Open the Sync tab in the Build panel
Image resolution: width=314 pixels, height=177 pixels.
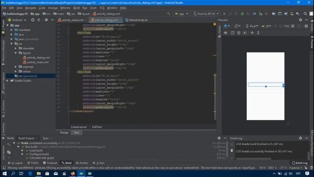click(x=46, y=138)
